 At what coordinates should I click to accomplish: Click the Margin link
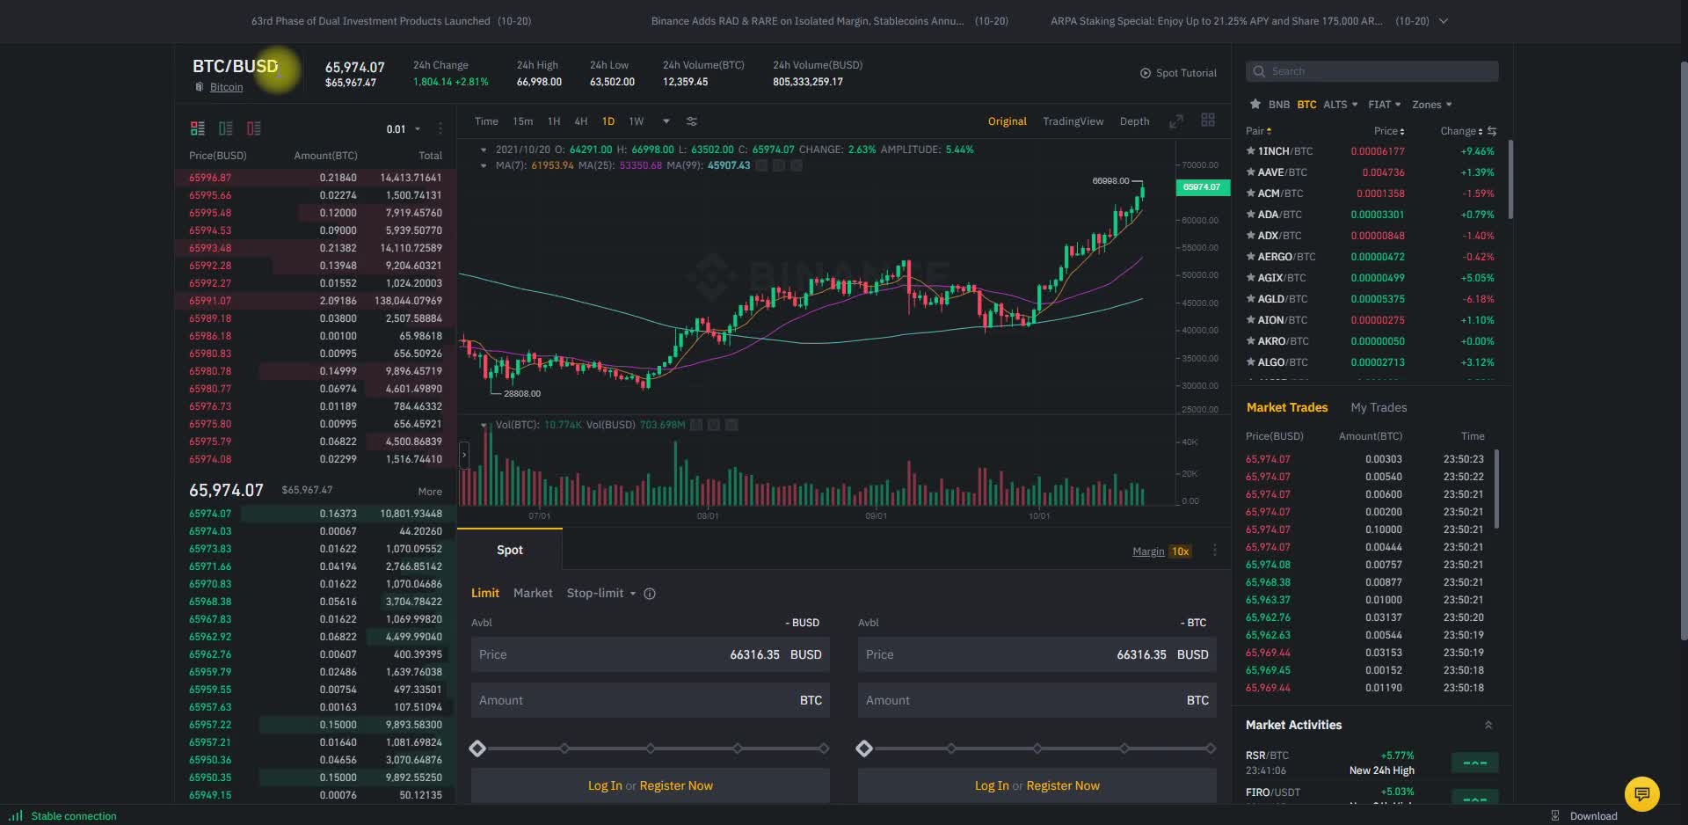pyautogui.click(x=1147, y=551)
